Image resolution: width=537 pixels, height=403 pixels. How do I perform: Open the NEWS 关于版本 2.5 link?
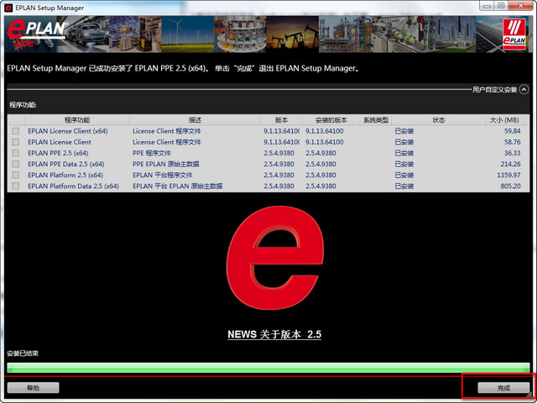[x=274, y=334]
